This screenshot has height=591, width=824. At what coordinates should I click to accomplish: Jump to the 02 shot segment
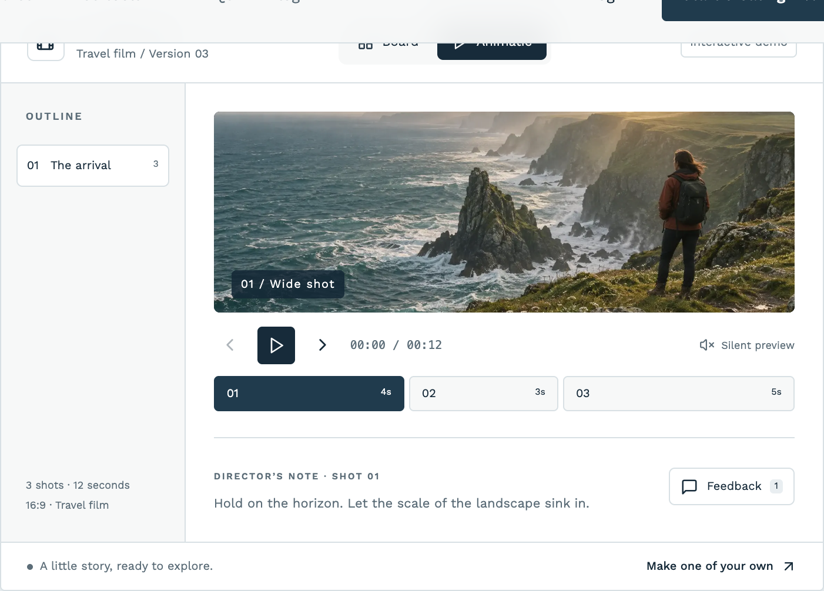click(484, 394)
